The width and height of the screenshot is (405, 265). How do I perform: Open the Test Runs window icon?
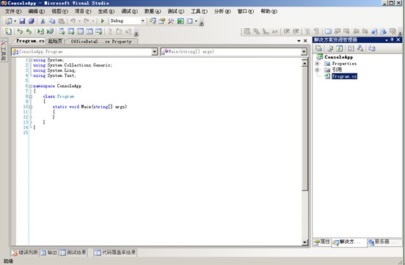[98, 31]
